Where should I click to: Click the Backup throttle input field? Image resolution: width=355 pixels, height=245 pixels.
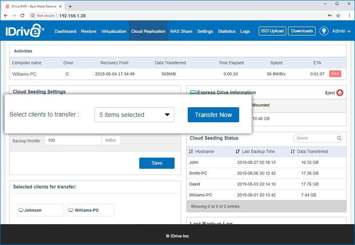coord(73,140)
